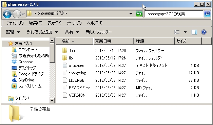Select the .gitignore file icon
This screenshot has height=125, width=213.
coord(65,65)
